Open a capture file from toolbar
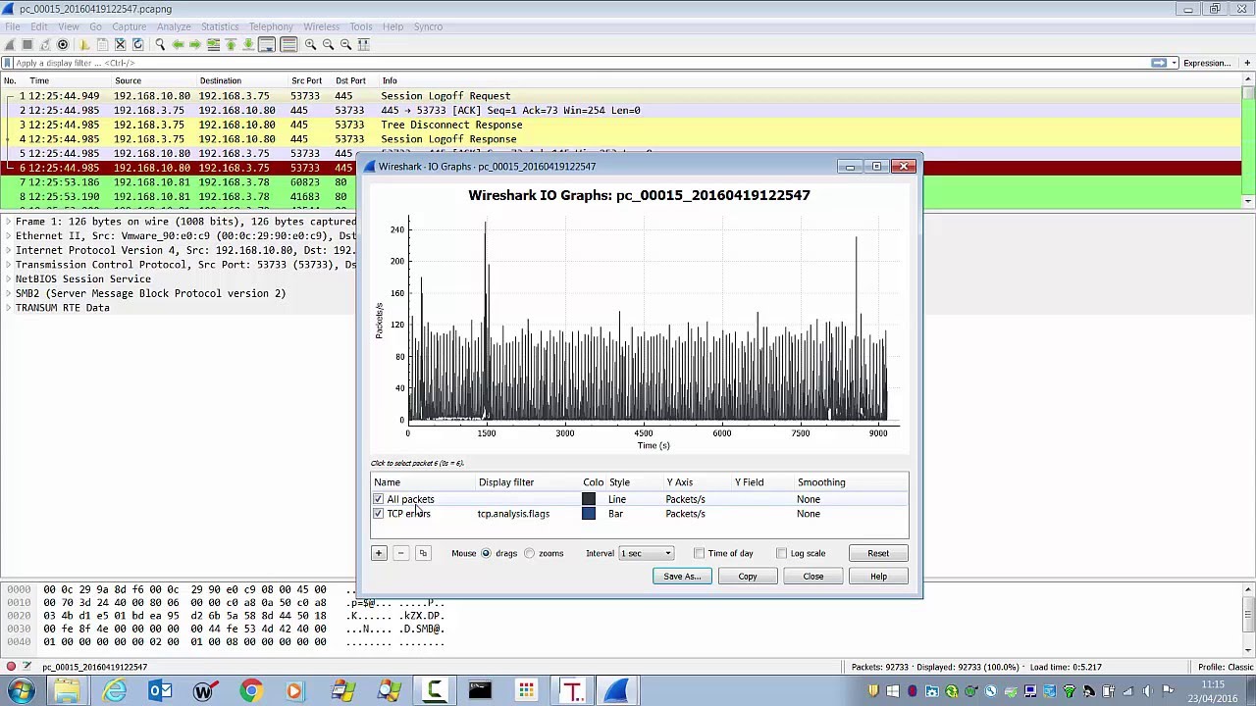This screenshot has height=706, width=1256. click(x=84, y=44)
